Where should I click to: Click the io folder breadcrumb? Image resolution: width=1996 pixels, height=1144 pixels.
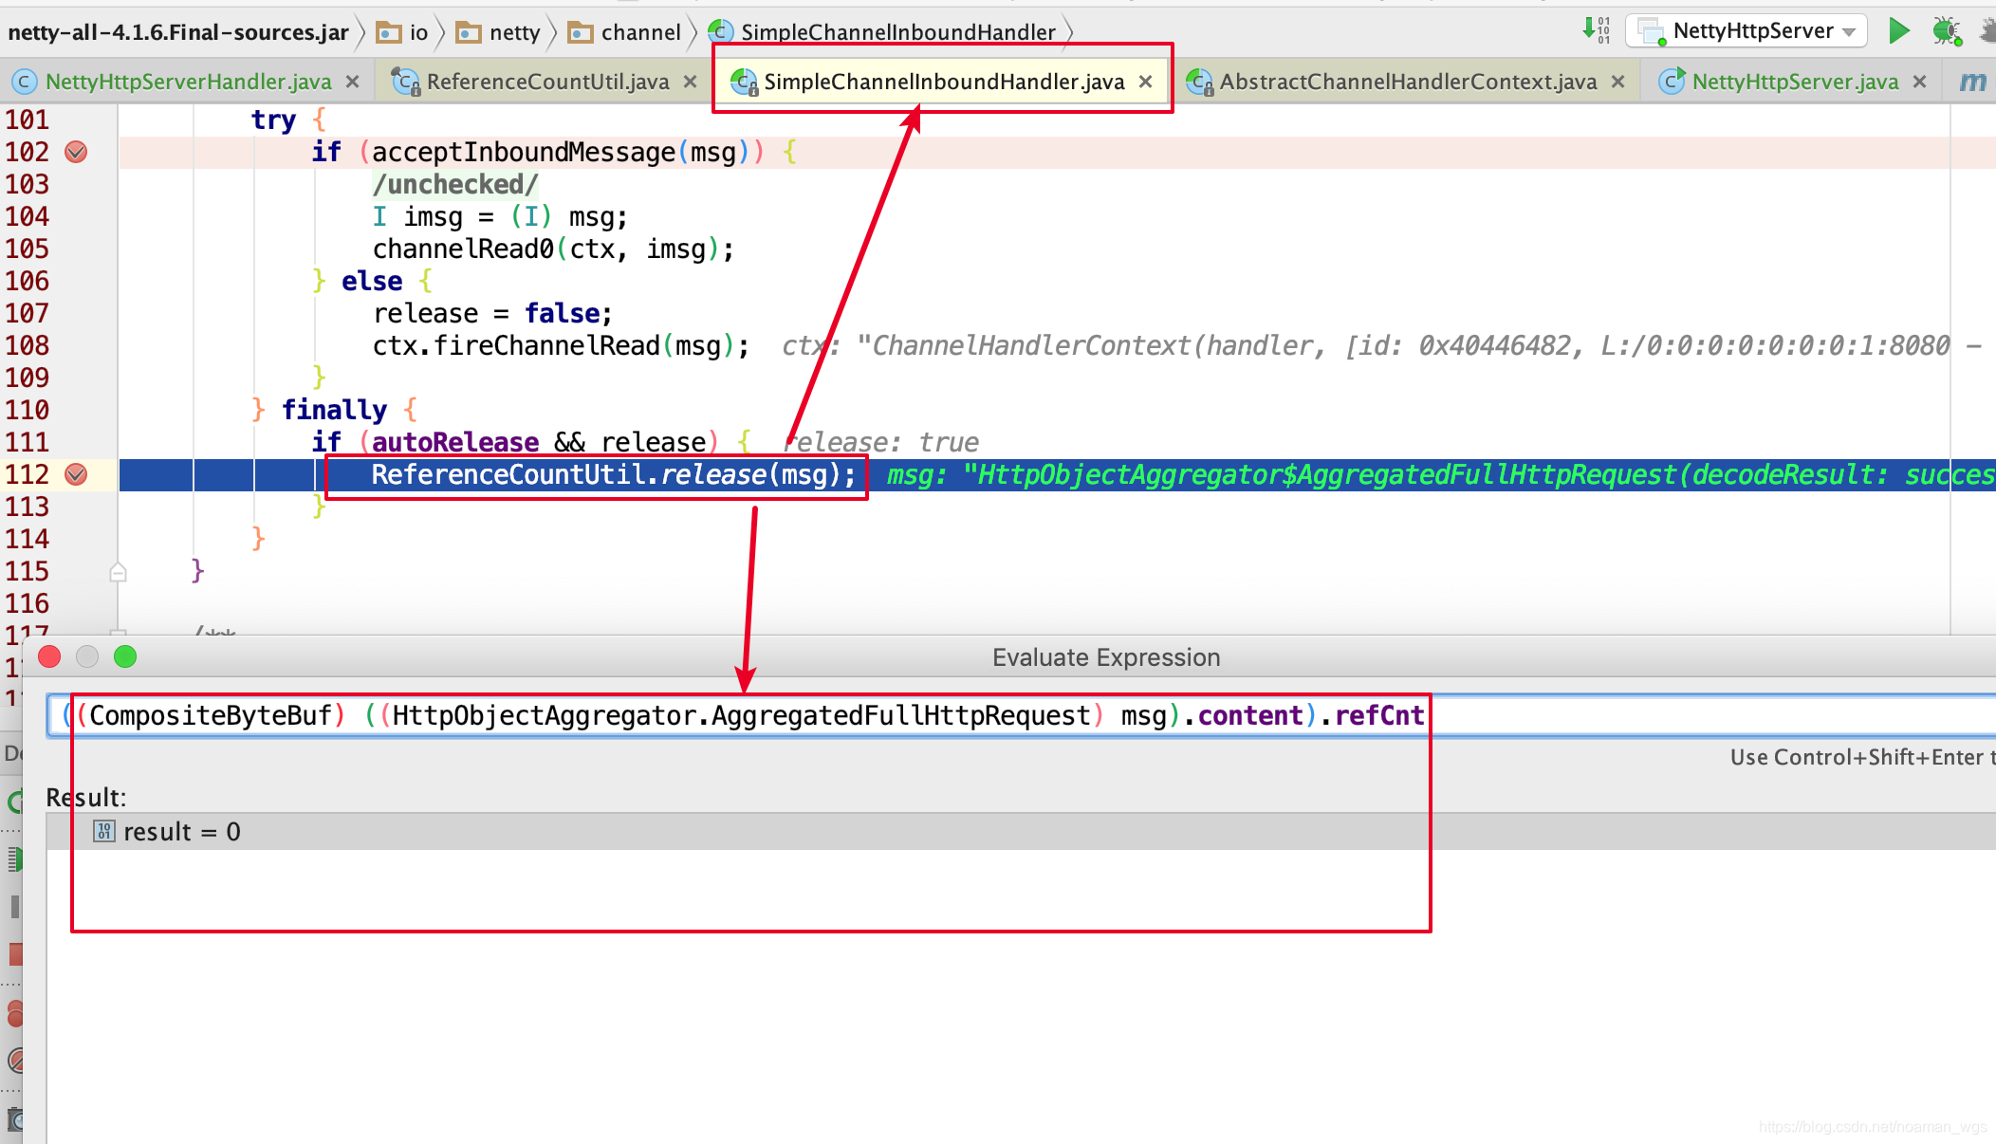point(403,32)
